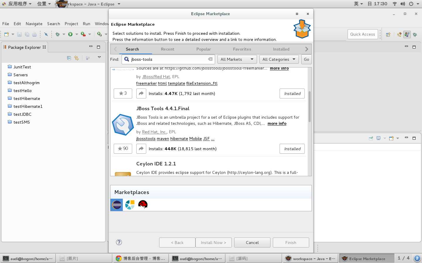Screen dimensions: 422x263
Task: Open the Open Console dropdown arrow
Action: [x=398, y=138]
